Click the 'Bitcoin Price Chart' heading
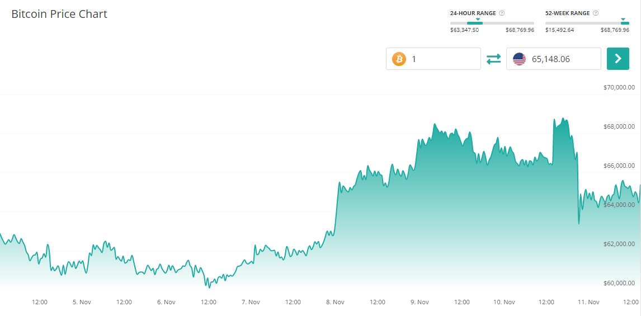 point(59,14)
